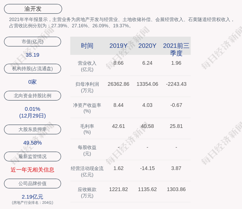This screenshot has height=209, width=242.
Task: Click the 机构持股(占流通盘) label pill
Action: point(33,69)
